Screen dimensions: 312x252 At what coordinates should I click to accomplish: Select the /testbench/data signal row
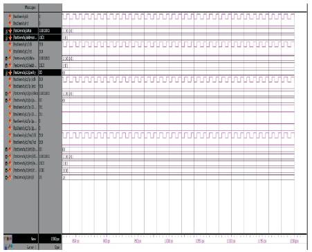click(33, 30)
